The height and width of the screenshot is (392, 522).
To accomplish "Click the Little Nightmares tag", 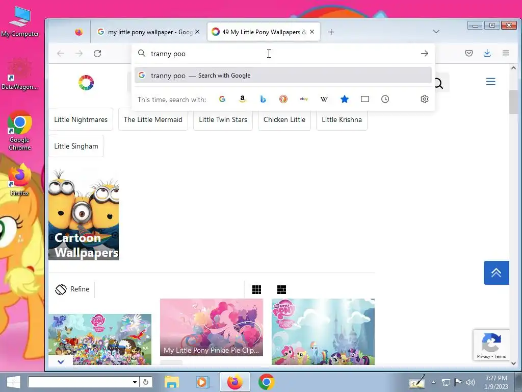I will pyautogui.click(x=81, y=119).
